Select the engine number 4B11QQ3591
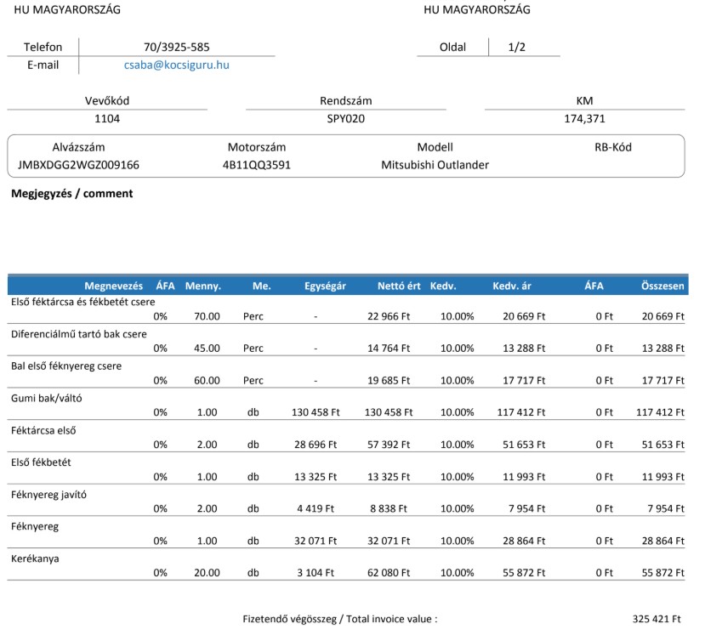705x635 pixels. 256,165
